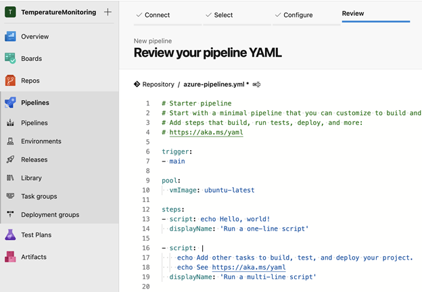Click the Pipelines sub-item icon
Viewport: 422px width, 292px height.
point(10,123)
